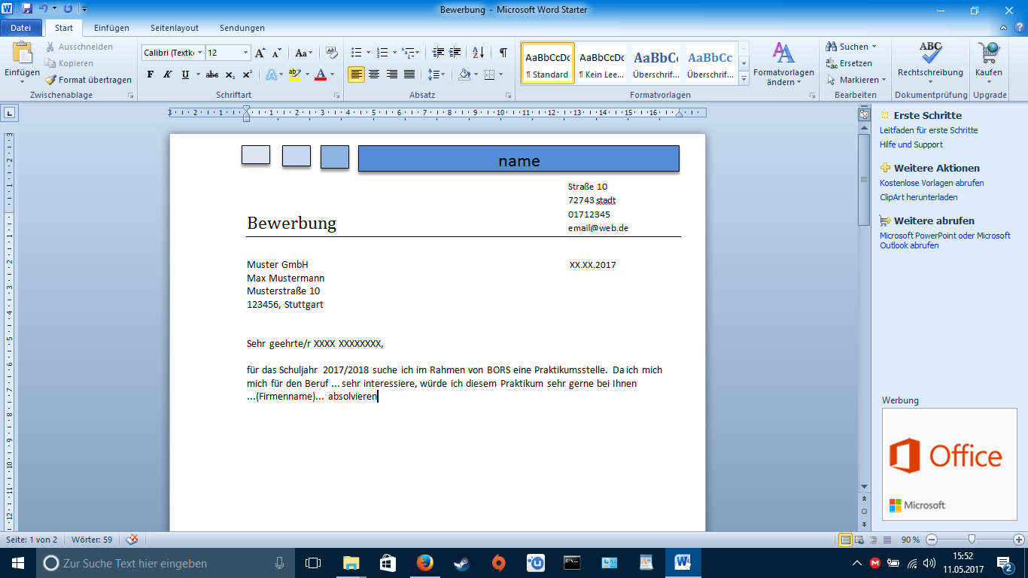This screenshot has height=578, width=1028.
Task: Click the zoom slider in status bar
Action: pos(972,540)
